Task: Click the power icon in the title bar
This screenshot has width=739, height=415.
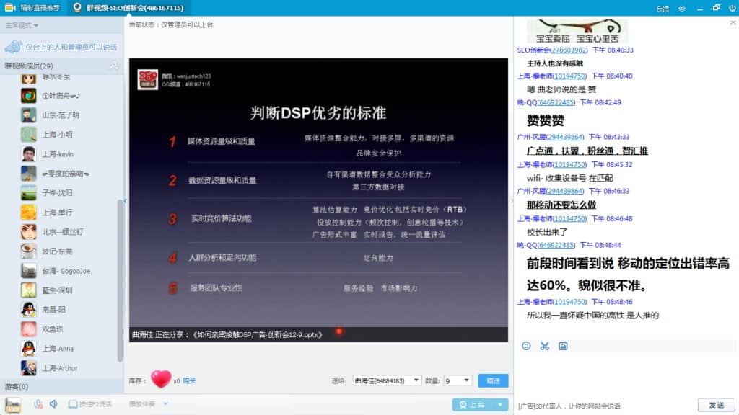Action: [732, 7]
